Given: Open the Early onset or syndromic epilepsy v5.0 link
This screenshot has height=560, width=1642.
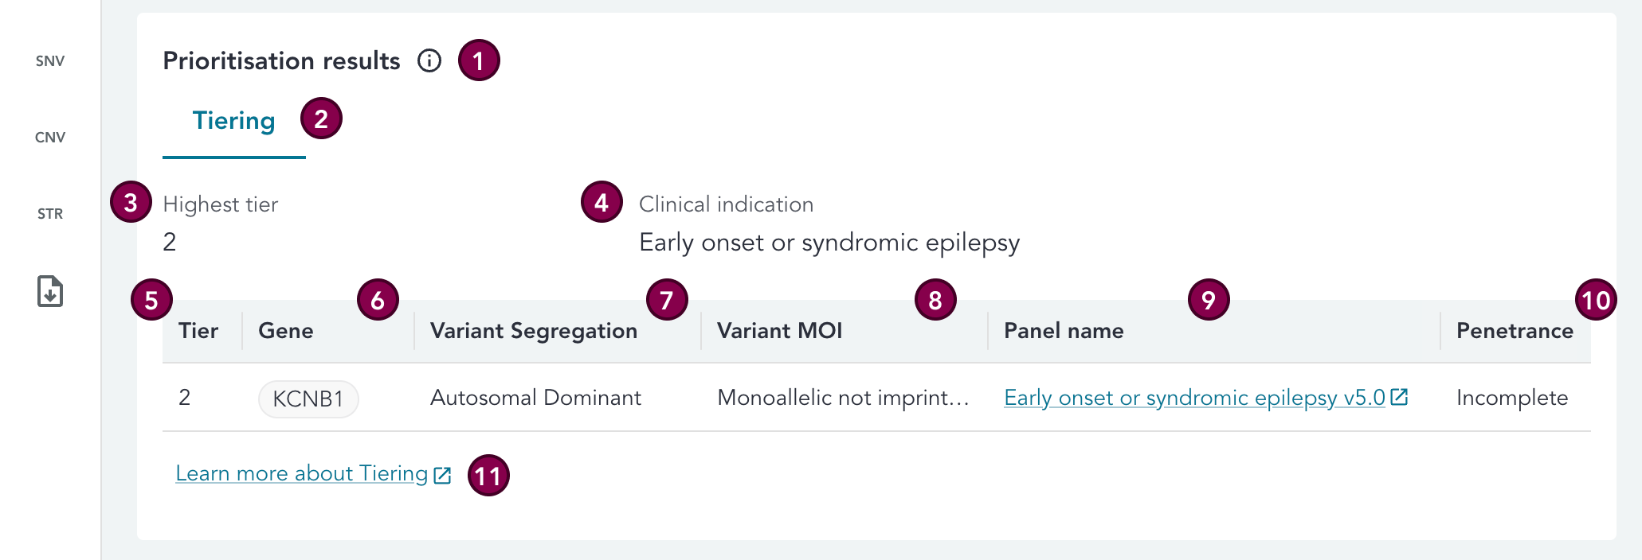Looking at the screenshot, I should click(1194, 398).
